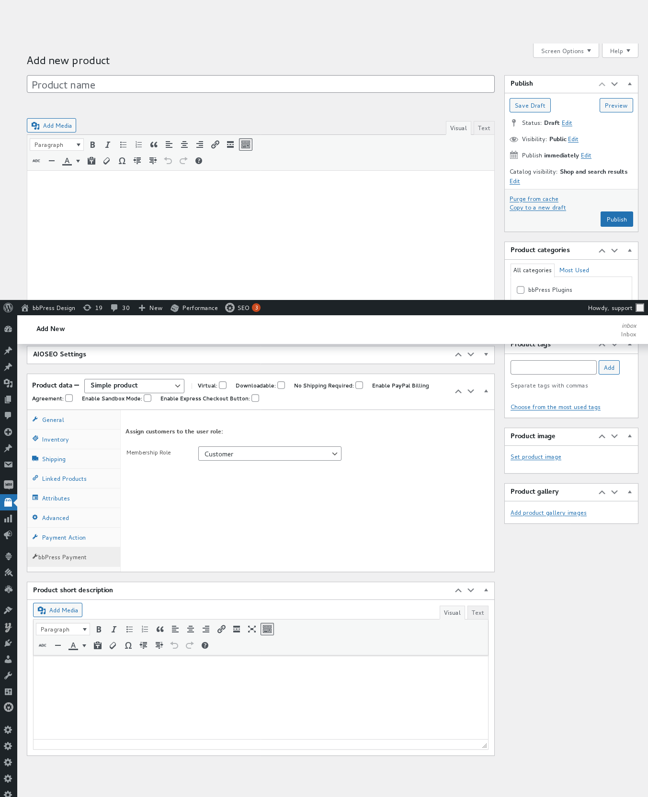Toggle bold in short description editor
Image resolution: width=648 pixels, height=797 pixels.
99,629
